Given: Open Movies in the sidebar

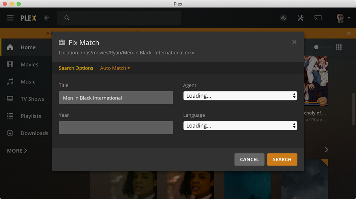Looking at the screenshot, I should point(26,65).
